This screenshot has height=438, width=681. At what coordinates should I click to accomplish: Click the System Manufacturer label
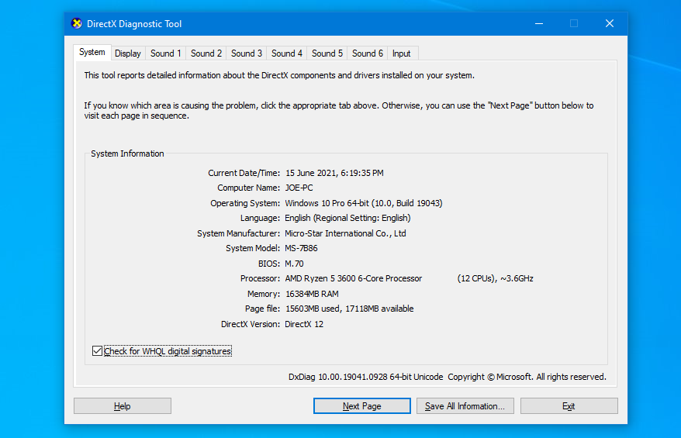click(238, 233)
